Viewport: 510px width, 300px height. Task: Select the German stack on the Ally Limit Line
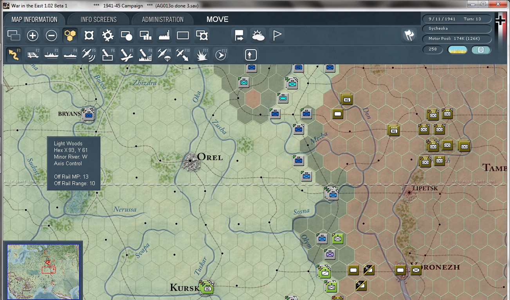coord(331,193)
